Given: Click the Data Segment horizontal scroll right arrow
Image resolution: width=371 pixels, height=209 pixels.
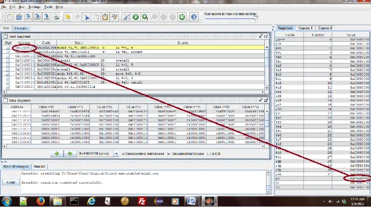Looking at the screenshot, I should click(263, 147).
